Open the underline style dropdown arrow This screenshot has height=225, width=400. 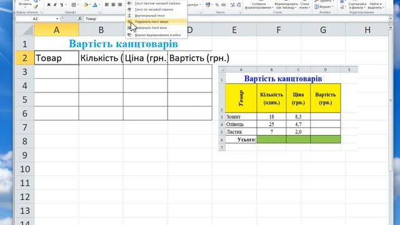tap(66, 4)
